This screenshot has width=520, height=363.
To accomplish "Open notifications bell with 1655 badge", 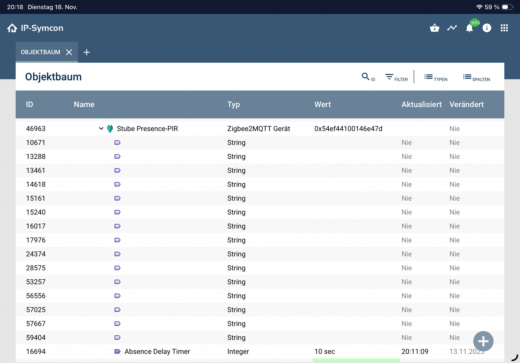I will [x=470, y=28].
